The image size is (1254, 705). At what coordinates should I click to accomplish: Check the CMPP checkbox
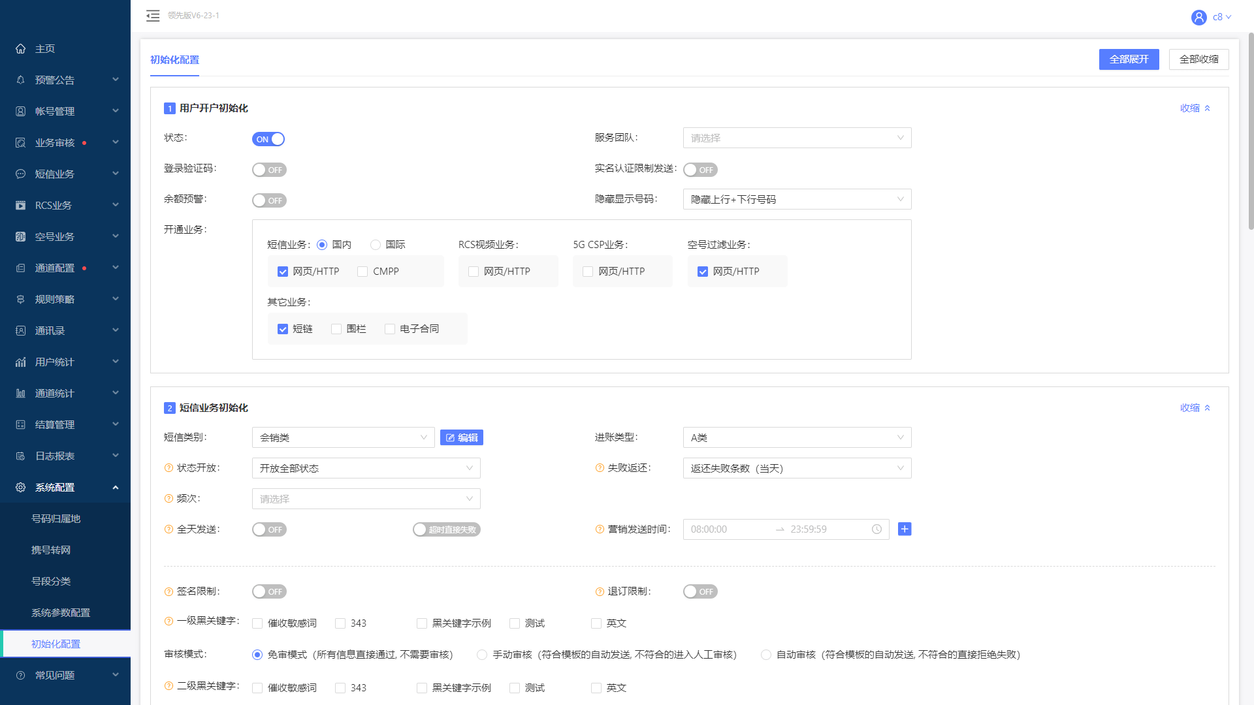pos(362,272)
